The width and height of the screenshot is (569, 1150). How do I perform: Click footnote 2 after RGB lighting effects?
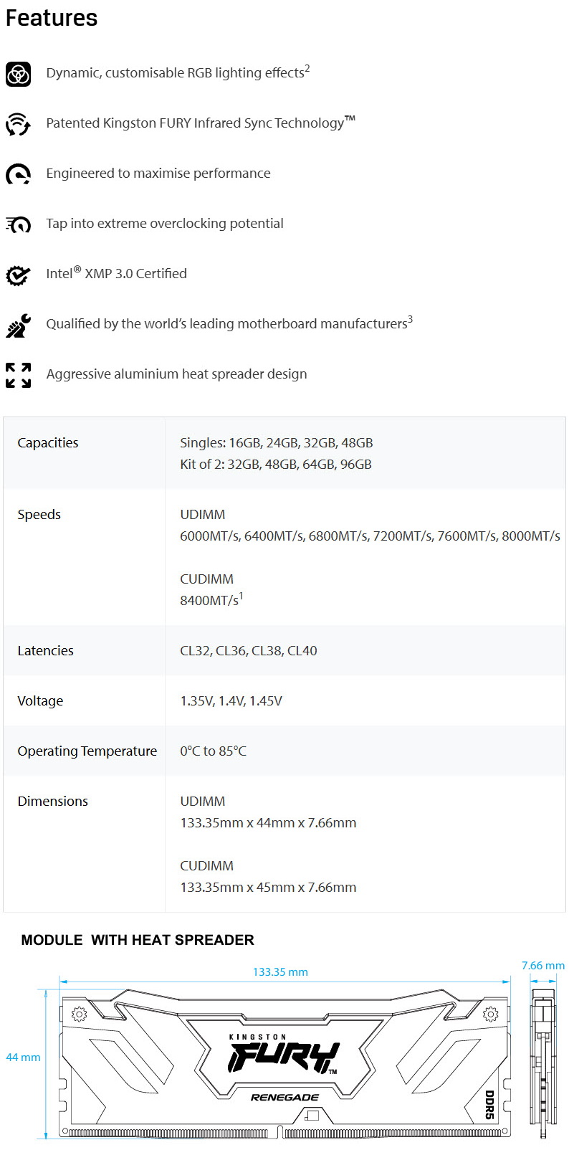point(307,68)
